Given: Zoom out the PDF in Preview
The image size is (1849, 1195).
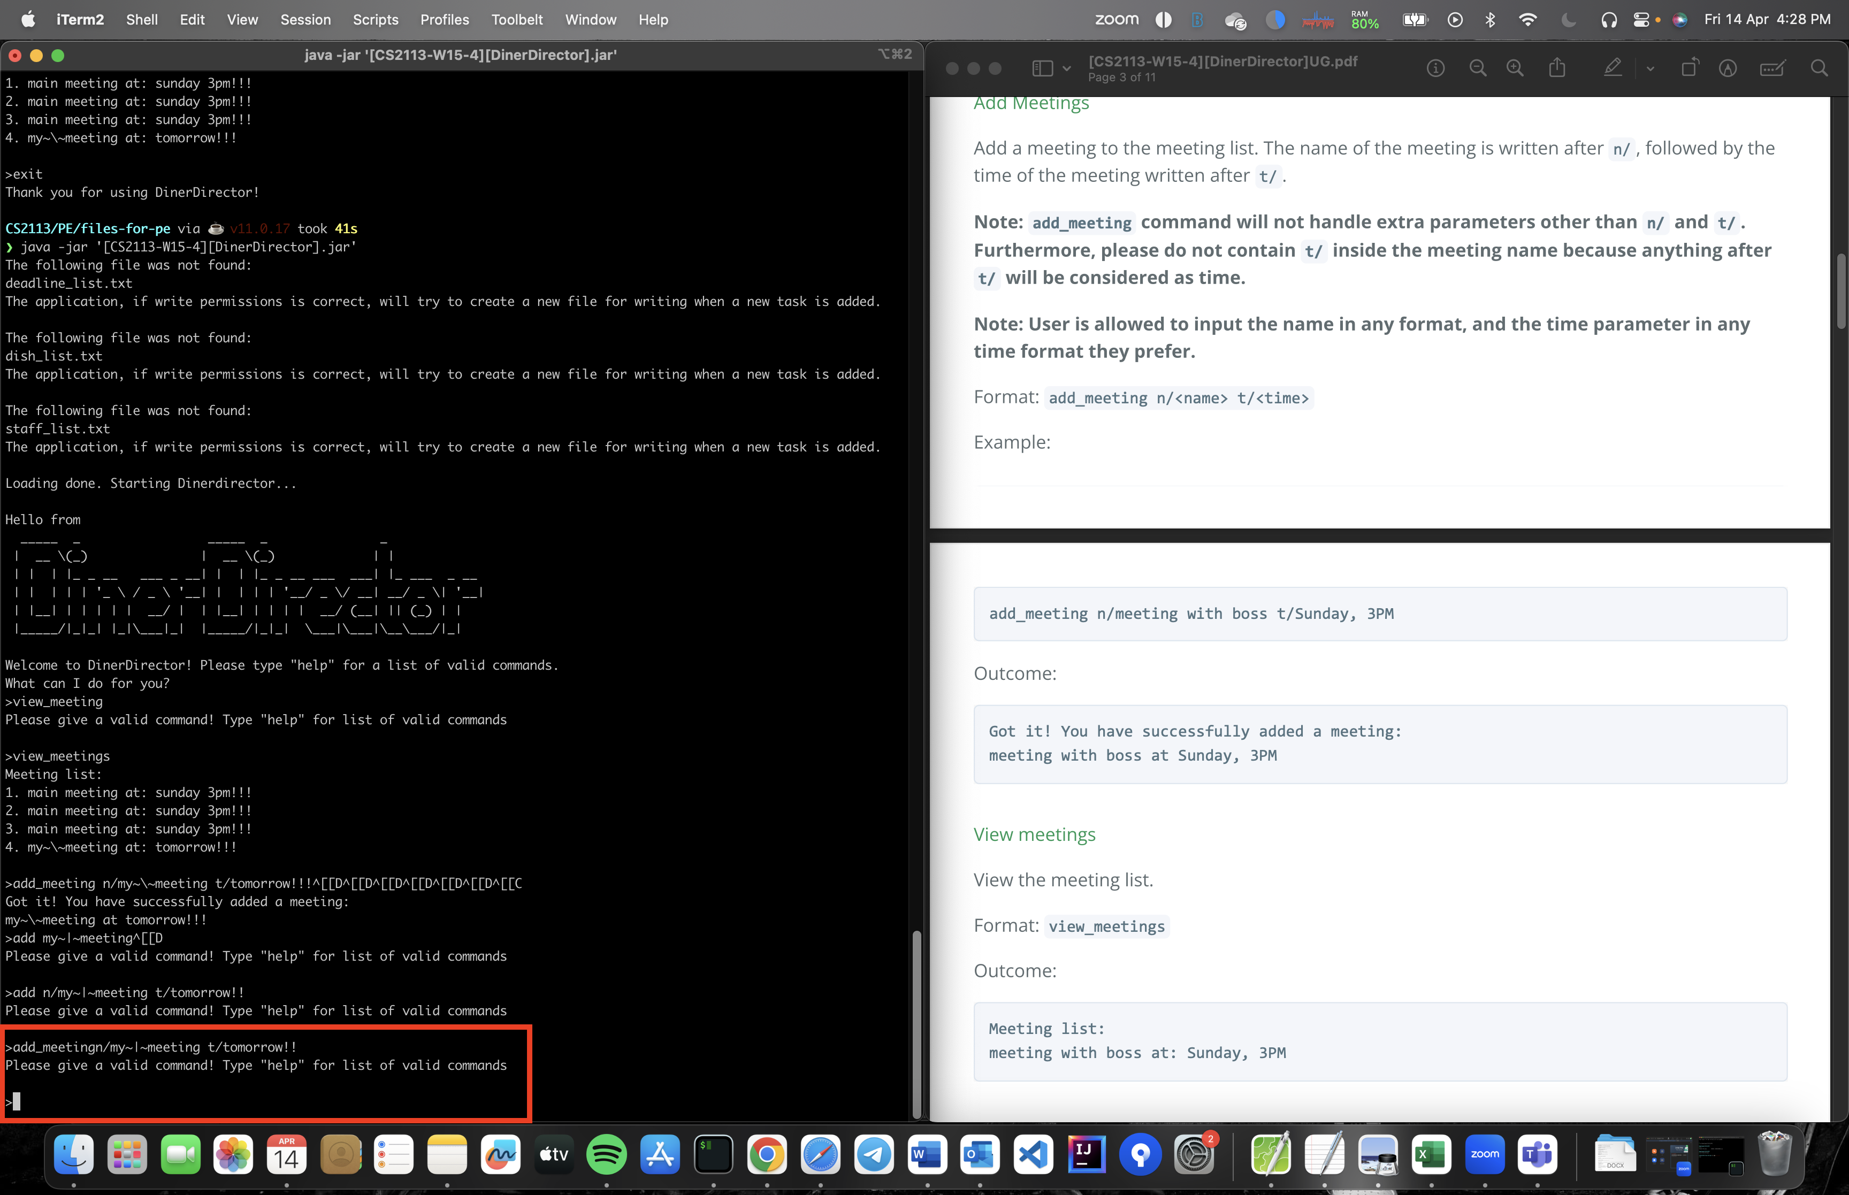Looking at the screenshot, I should click(x=1477, y=68).
